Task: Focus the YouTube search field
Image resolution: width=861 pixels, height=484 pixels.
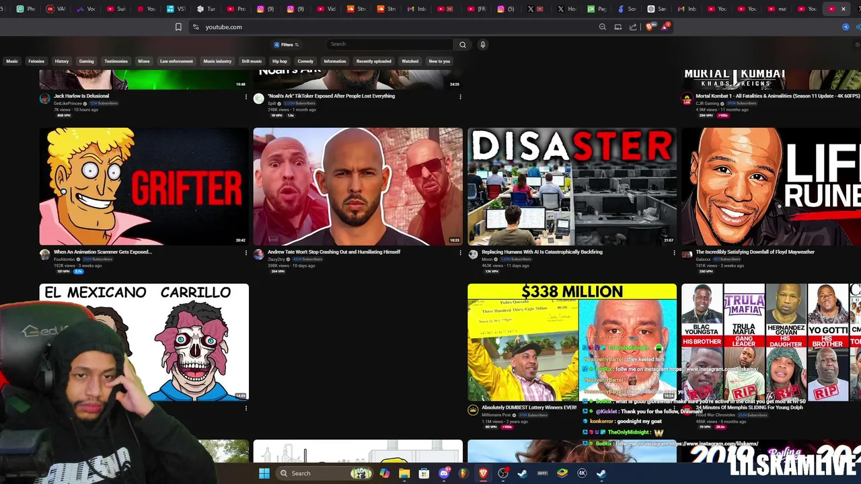Action: [391, 44]
